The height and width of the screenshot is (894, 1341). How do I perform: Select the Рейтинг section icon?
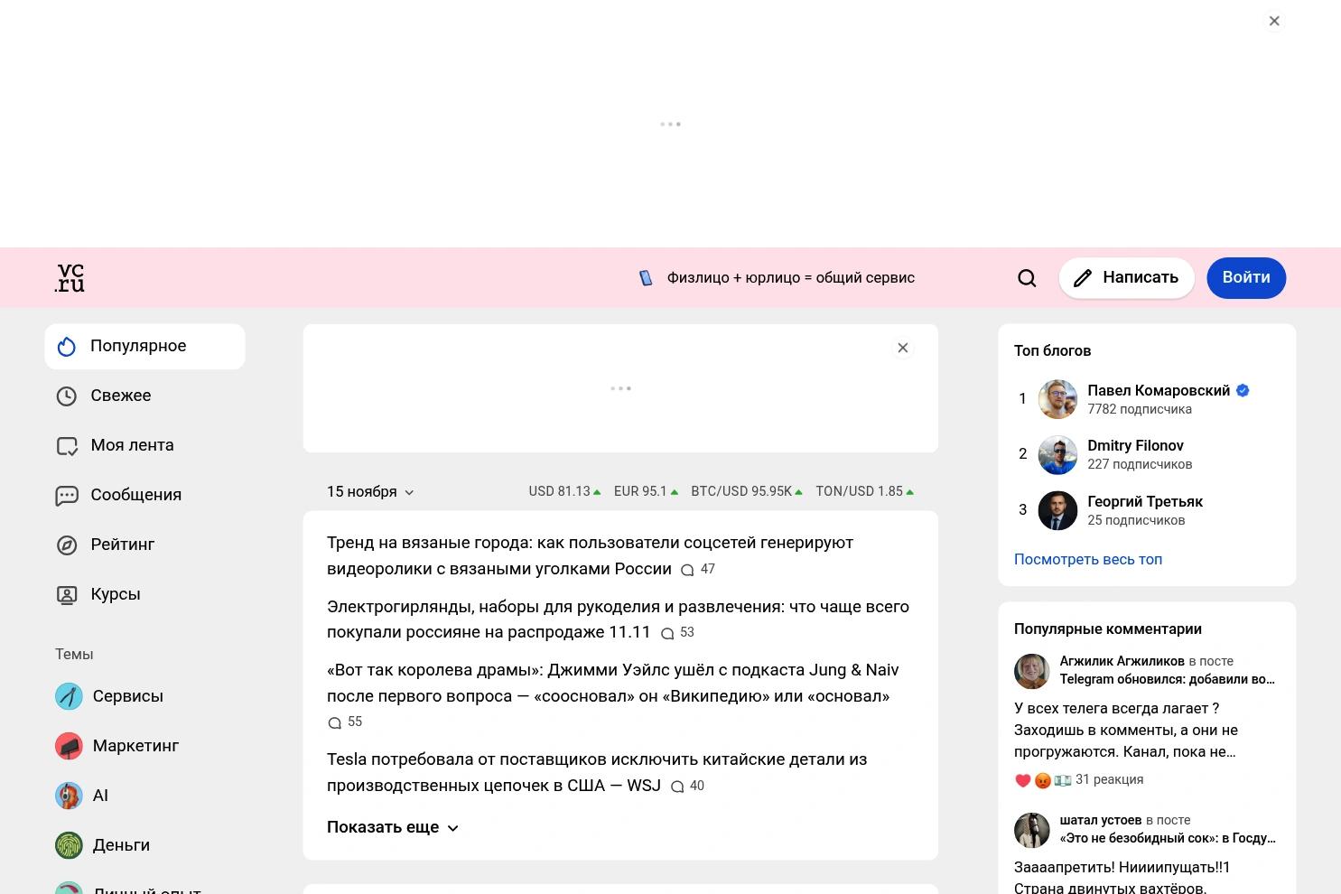point(68,545)
